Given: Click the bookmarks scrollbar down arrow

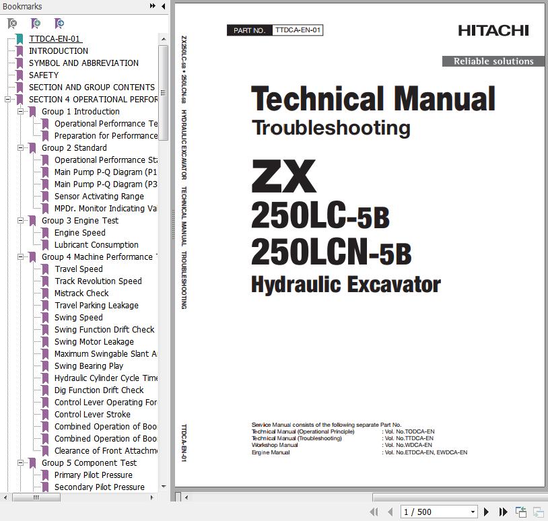Looking at the screenshot, I should [163, 487].
